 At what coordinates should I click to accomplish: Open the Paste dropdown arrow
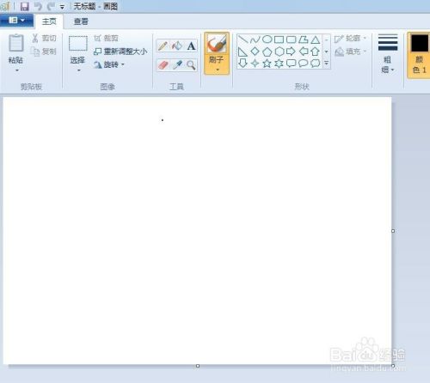pyautogui.click(x=16, y=70)
